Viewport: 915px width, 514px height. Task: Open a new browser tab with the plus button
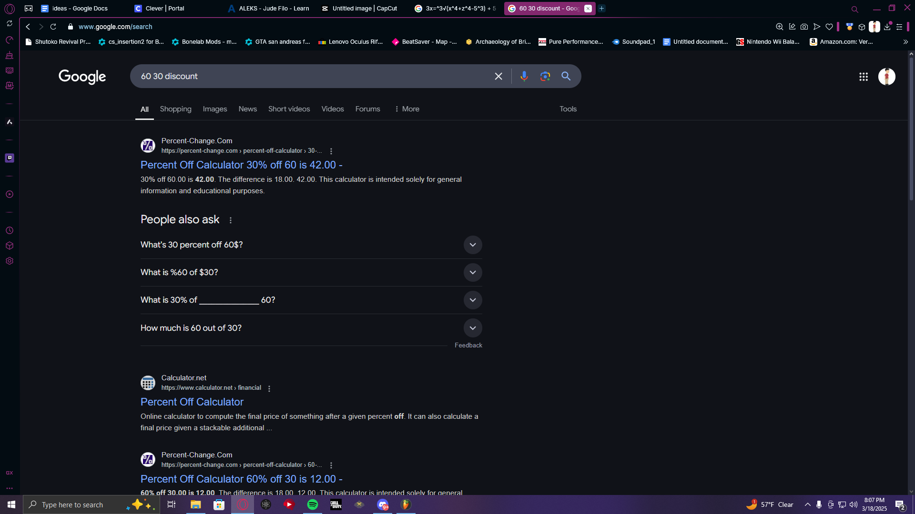[602, 9]
